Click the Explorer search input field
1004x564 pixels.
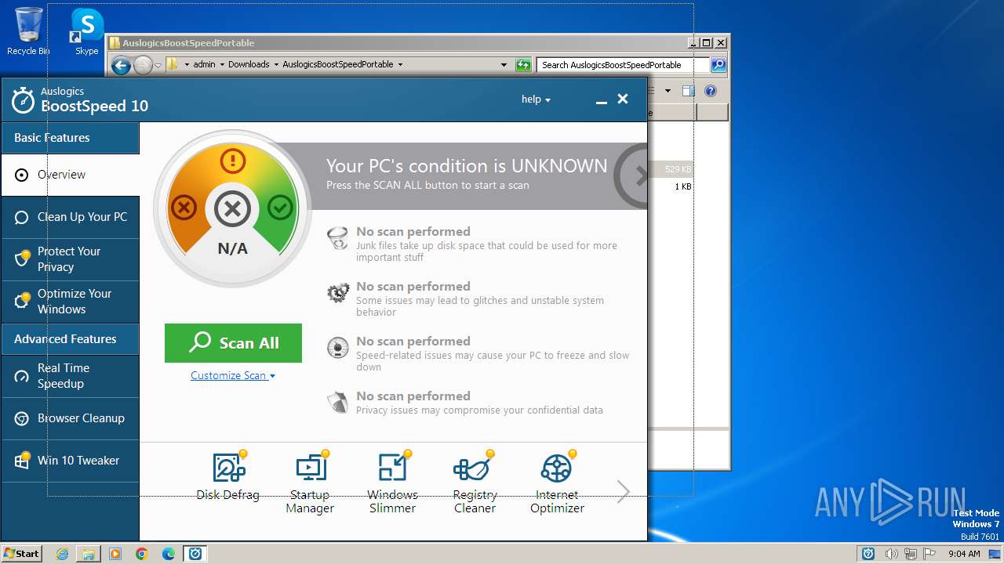pyautogui.click(x=623, y=65)
